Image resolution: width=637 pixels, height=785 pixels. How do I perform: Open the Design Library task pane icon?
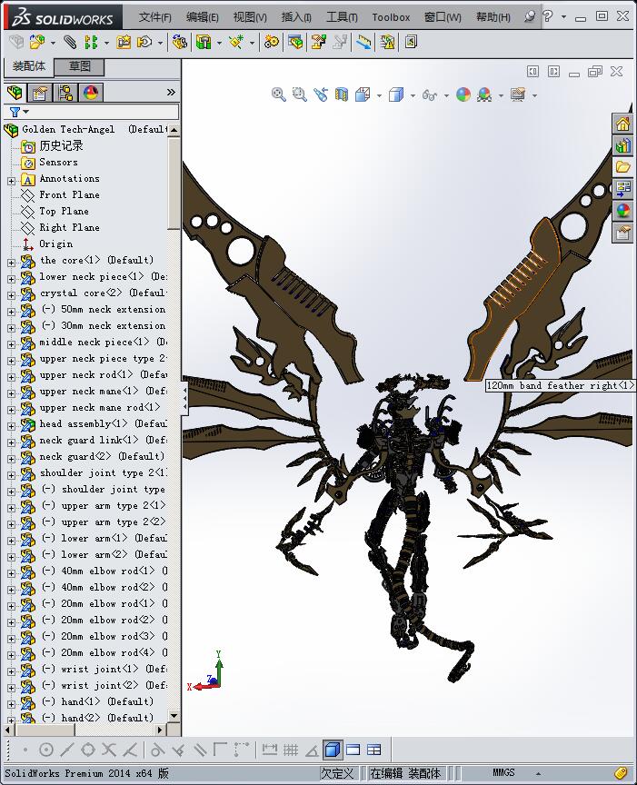pyautogui.click(x=622, y=145)
